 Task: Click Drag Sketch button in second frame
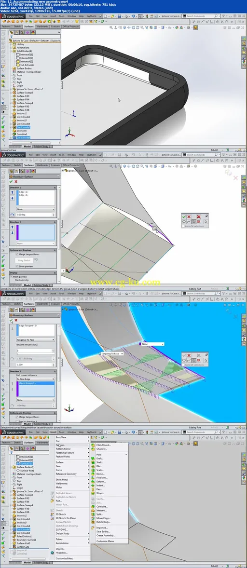pos(24,260)
